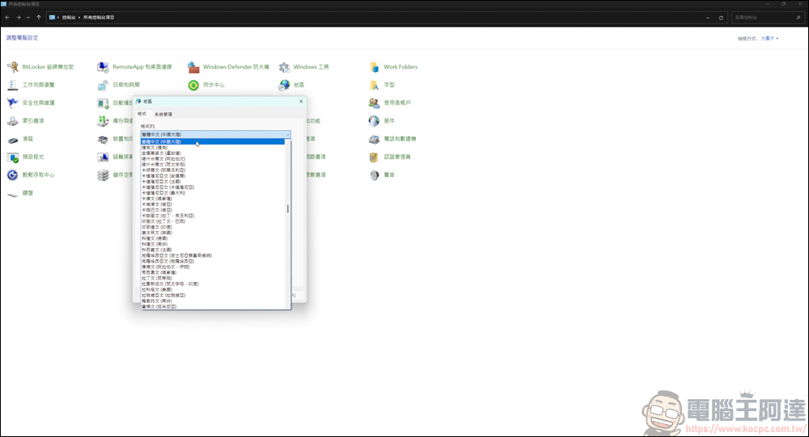Open 字型 (fonts) item

tap(382, 85)
